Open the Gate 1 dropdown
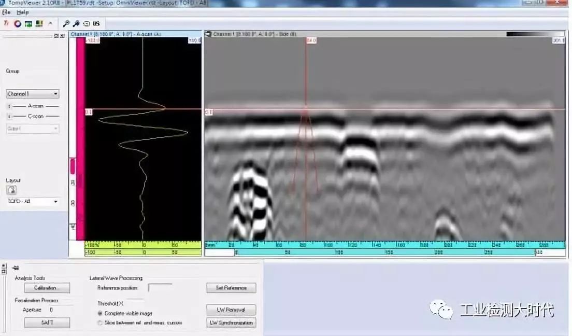The height and width of the screenshot is (336, 572). 33,129
